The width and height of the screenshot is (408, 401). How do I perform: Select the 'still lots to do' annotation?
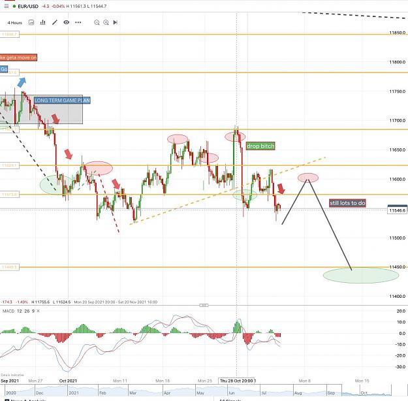(x=347, y=203)
